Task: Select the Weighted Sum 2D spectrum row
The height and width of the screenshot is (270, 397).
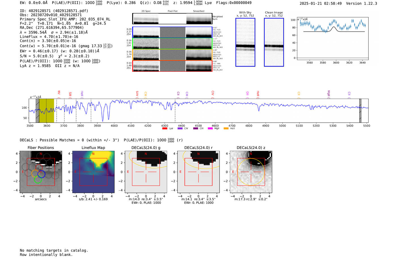Action: [x=172, y=19]
